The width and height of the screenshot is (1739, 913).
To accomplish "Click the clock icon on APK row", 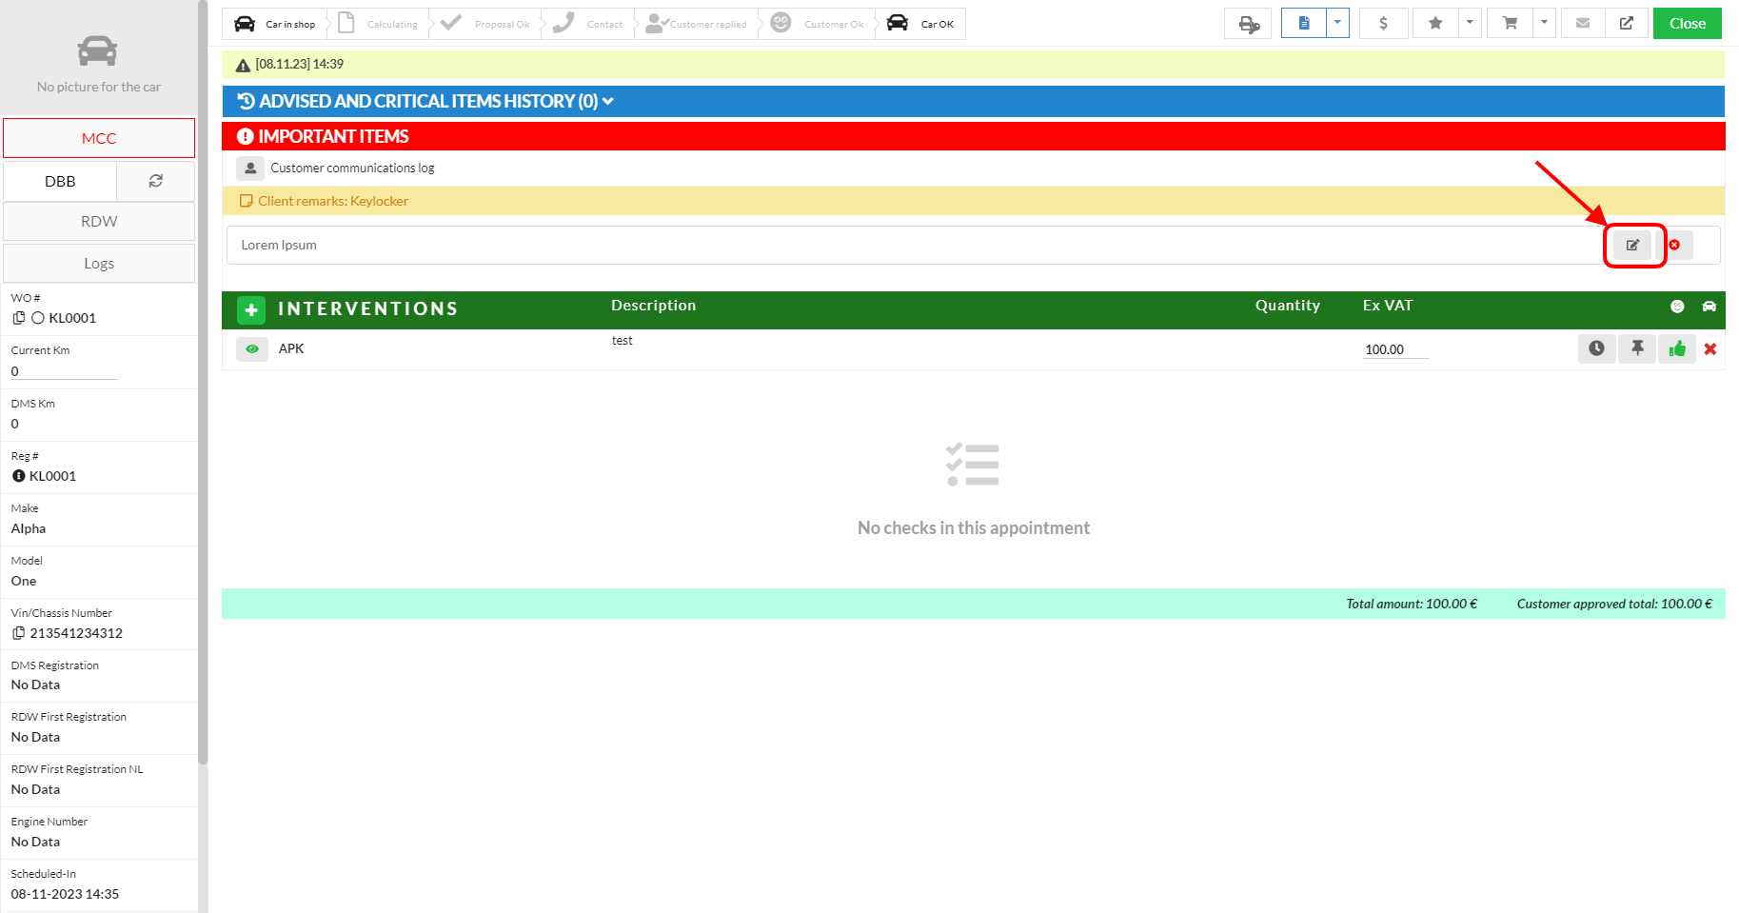I will click(1596, 349).
